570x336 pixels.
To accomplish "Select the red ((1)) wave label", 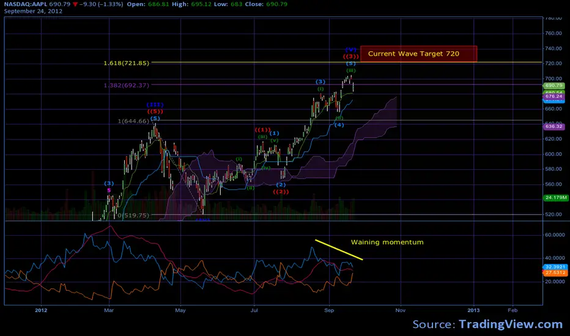I will point(262,130).
